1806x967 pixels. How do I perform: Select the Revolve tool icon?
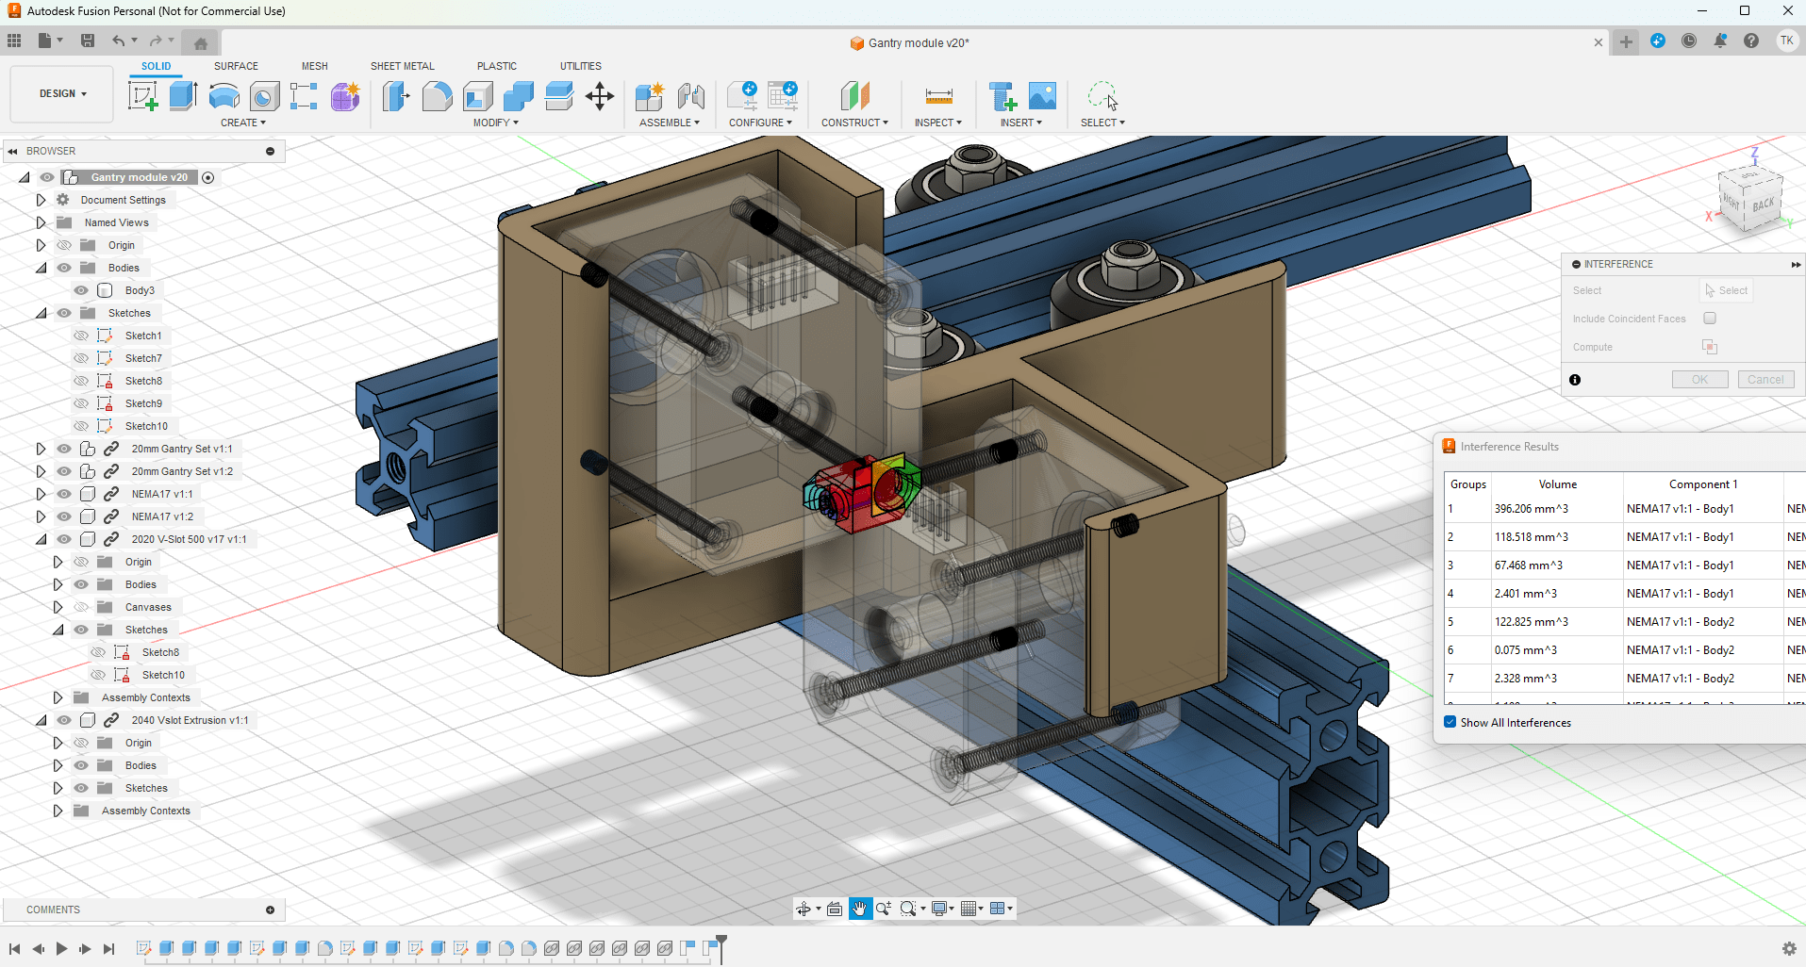[x=224, y=96]
